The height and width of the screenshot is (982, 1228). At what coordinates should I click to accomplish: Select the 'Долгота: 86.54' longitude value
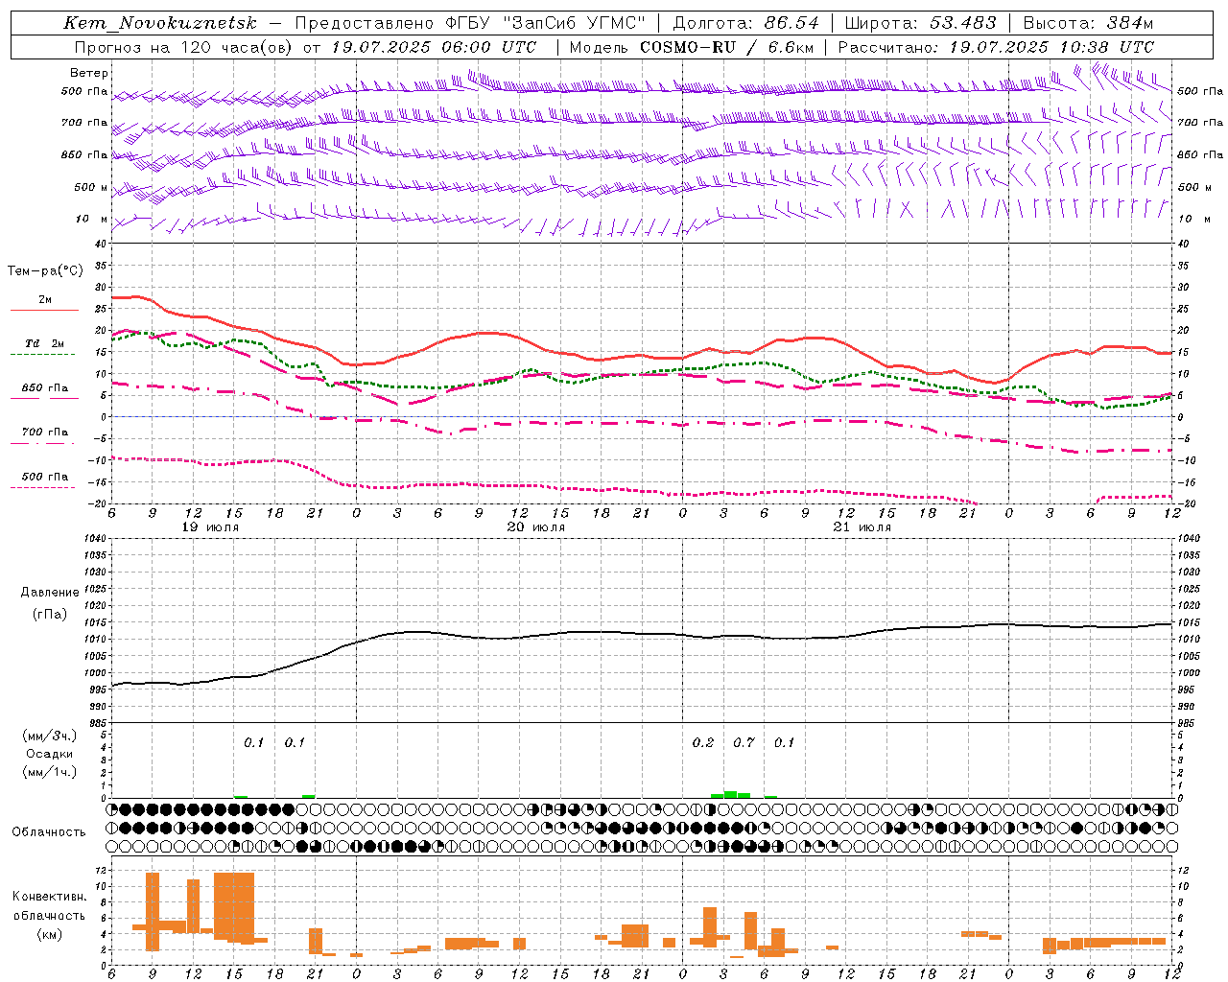tap(745, 23)
